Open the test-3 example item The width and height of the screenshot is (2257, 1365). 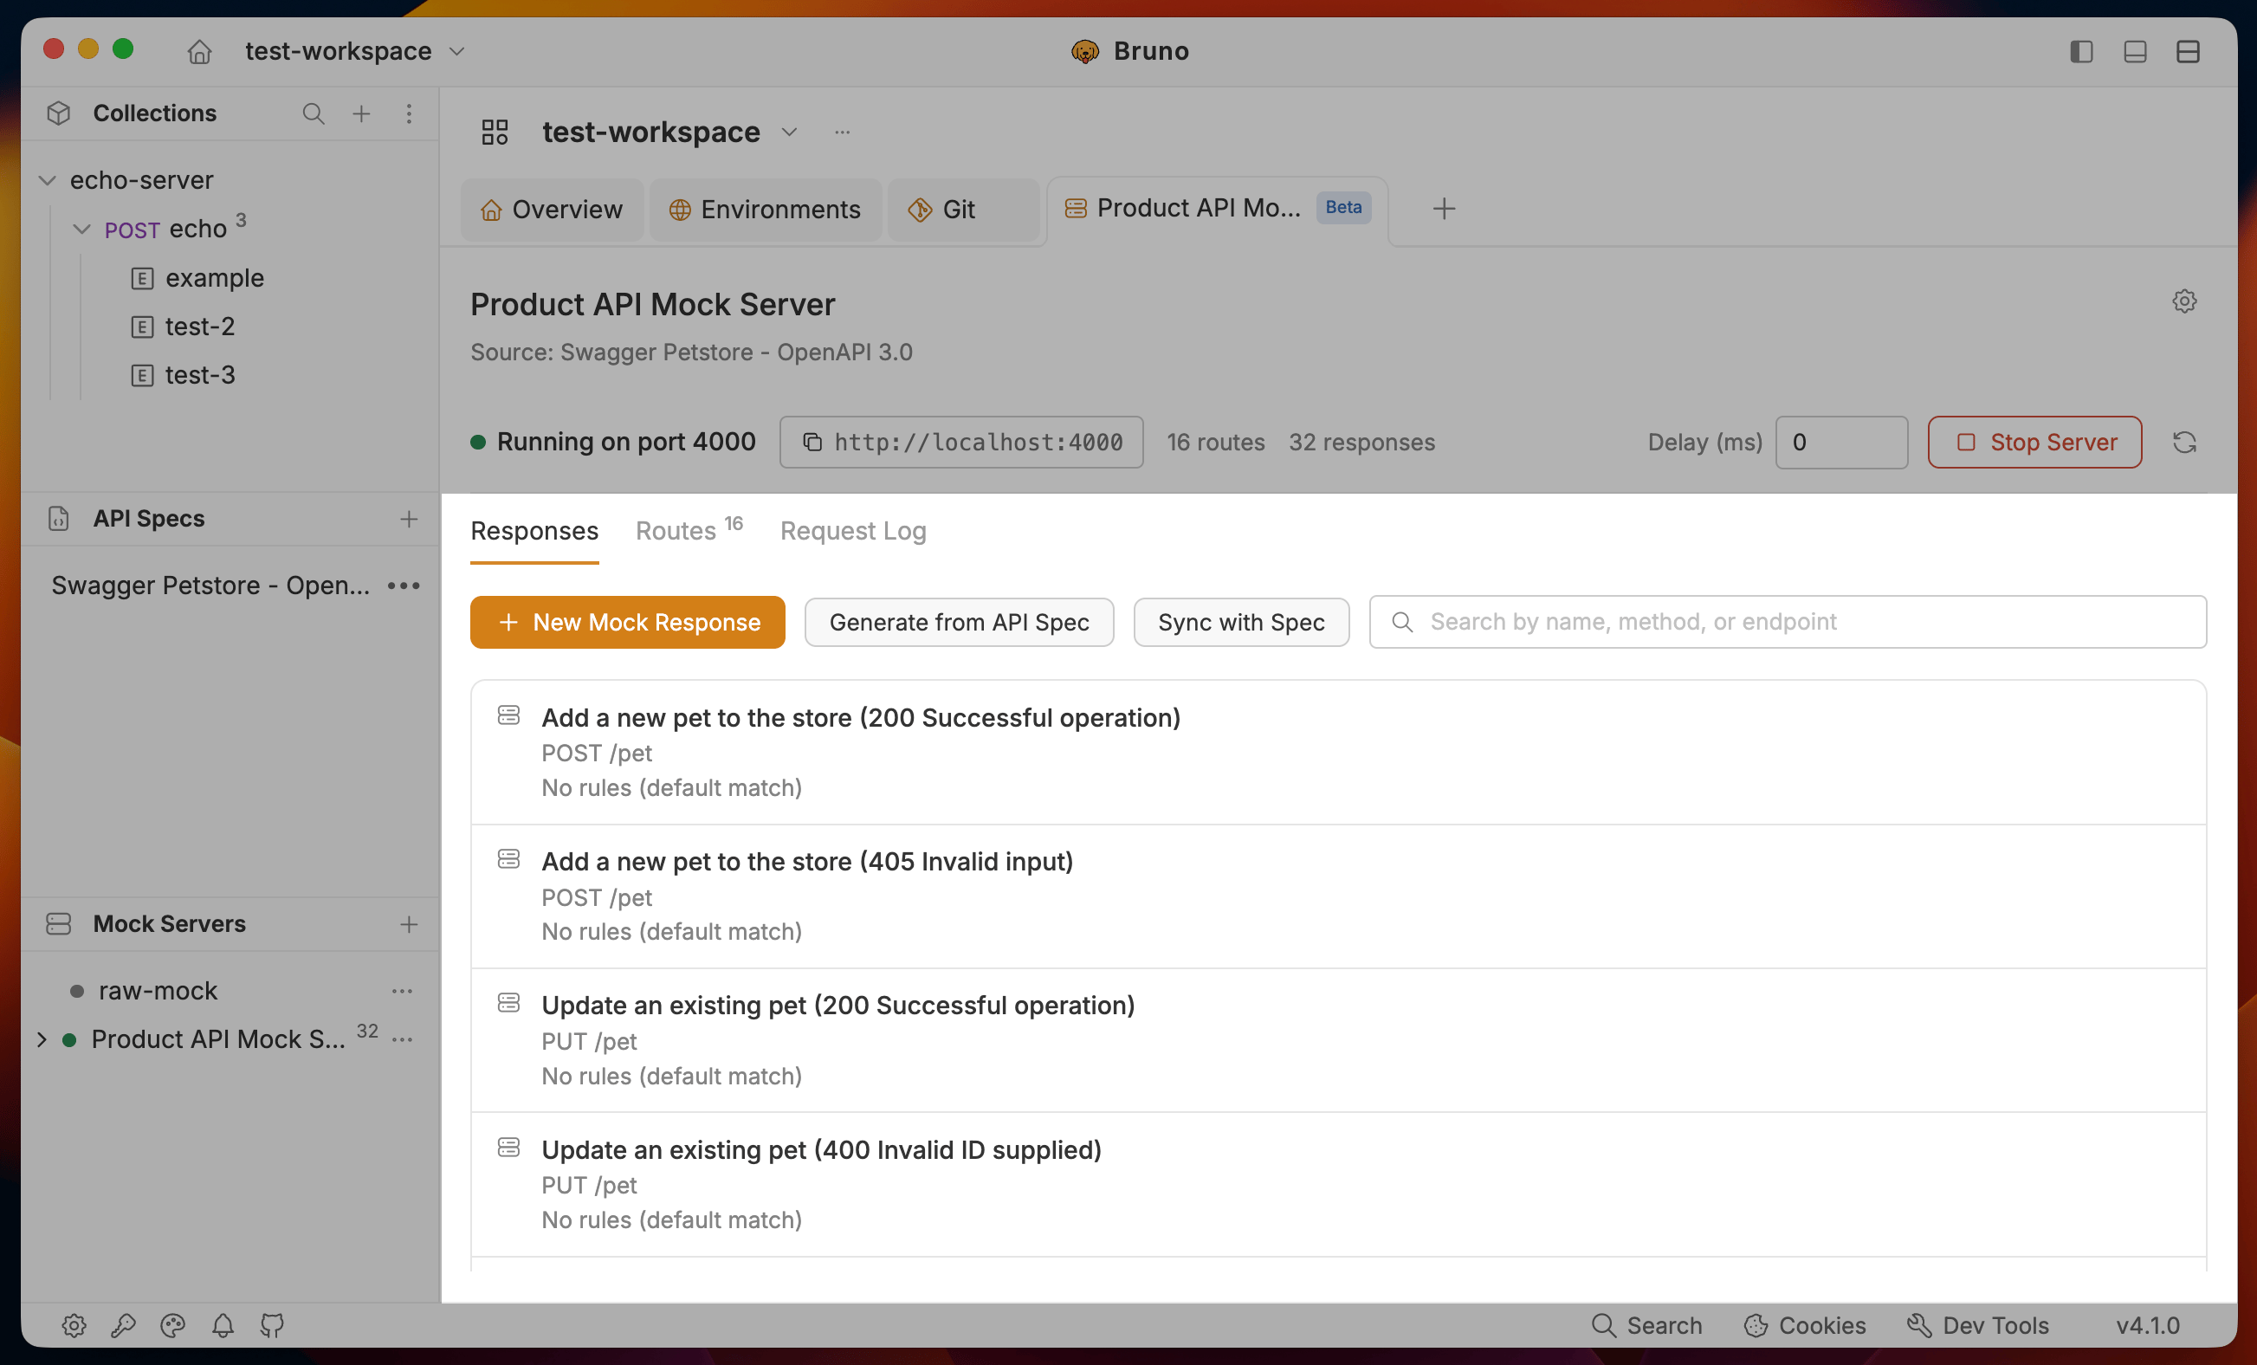(200, 375)
